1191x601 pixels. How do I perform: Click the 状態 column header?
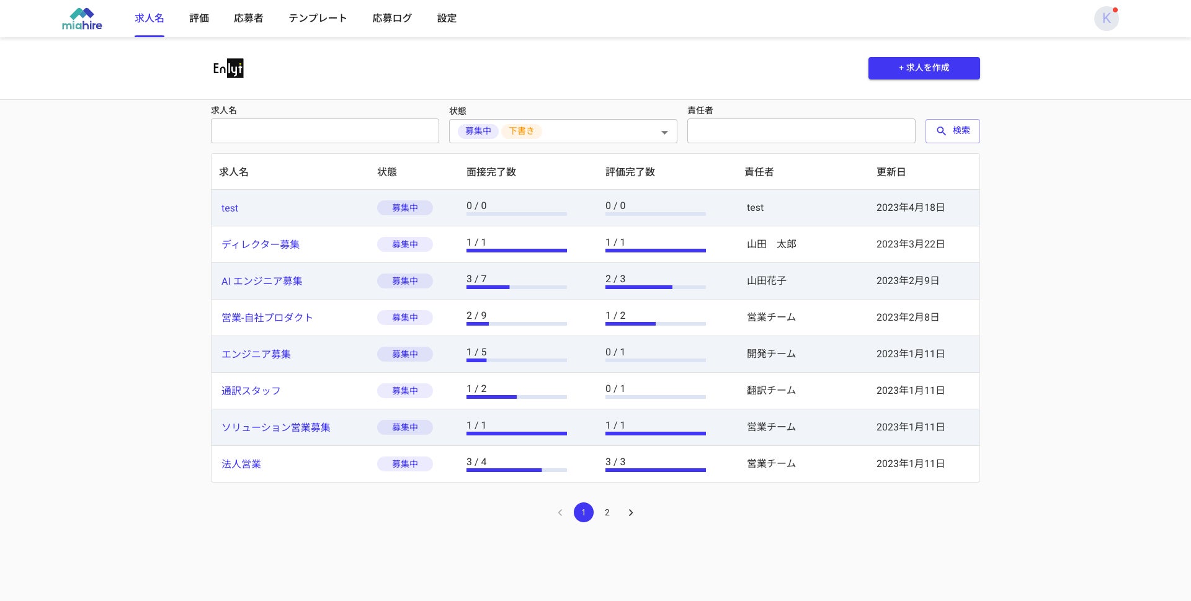[387, 172]
